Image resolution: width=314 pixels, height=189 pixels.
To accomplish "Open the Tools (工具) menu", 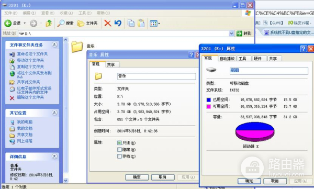I will 85,13.
